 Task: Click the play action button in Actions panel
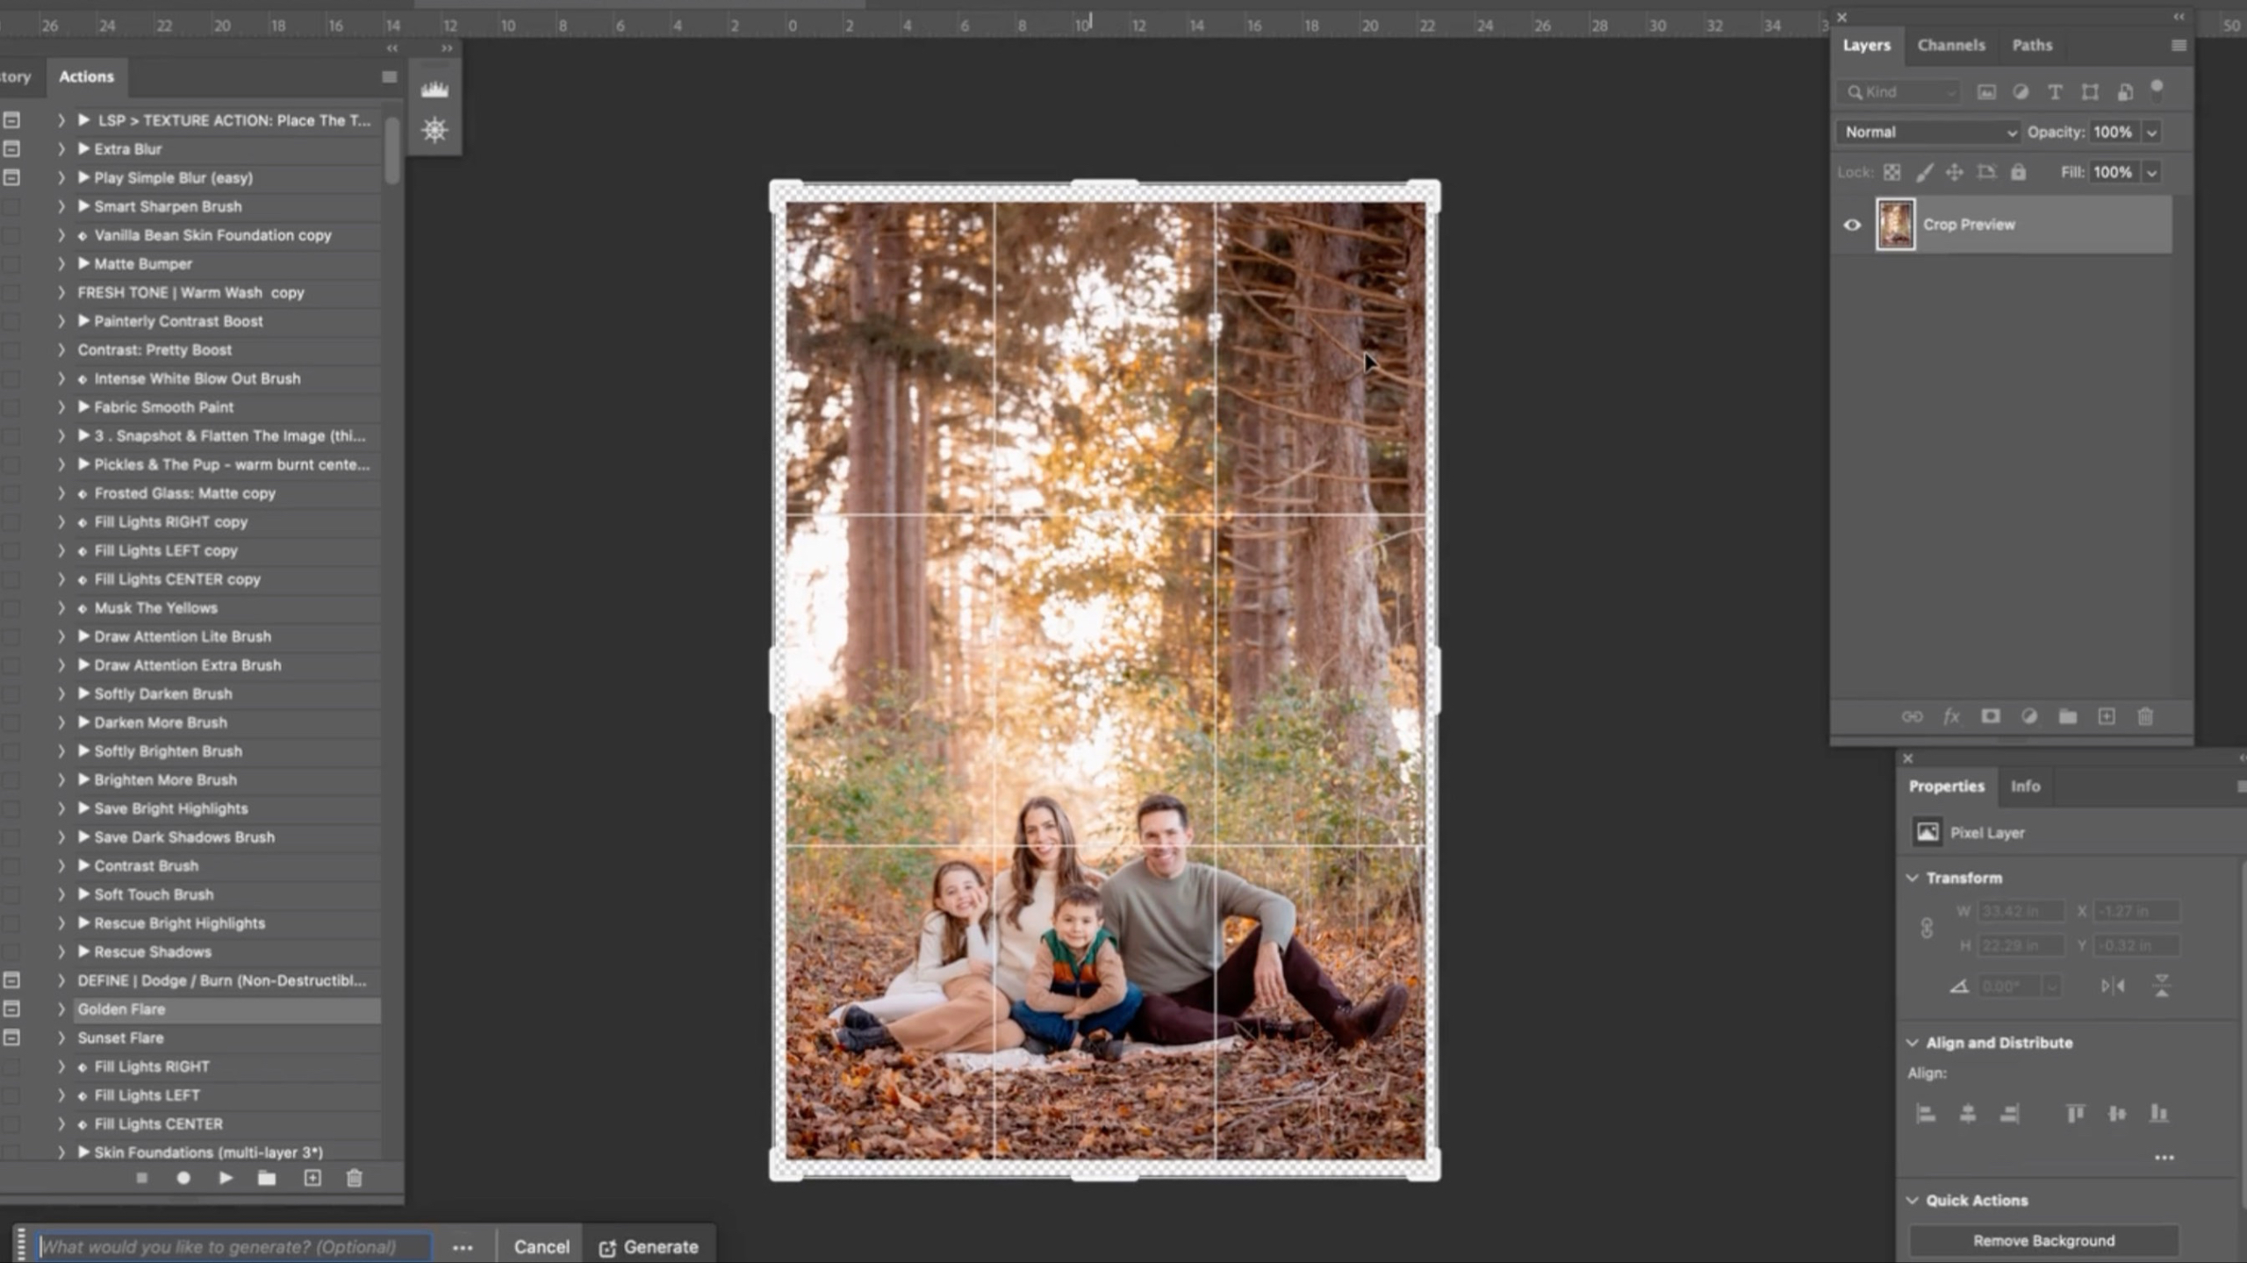point(226,1178)
